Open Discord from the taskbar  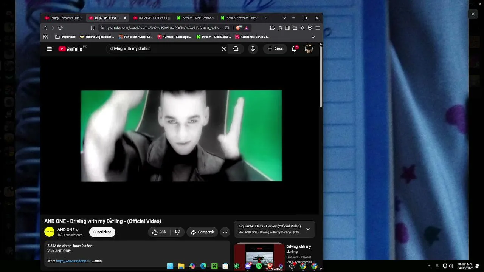click(x=248, y=266)
